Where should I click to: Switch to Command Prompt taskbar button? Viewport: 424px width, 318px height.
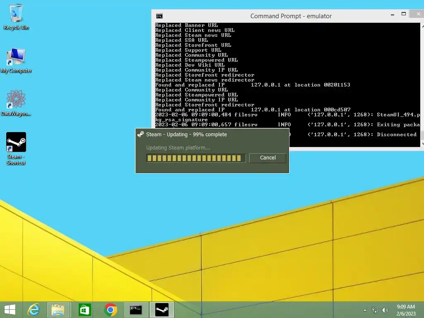coord(136,310)
